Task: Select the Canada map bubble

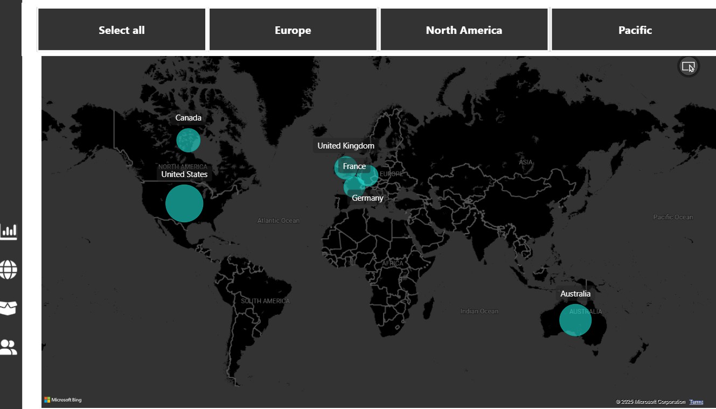Action: click(x=189, y=140)
